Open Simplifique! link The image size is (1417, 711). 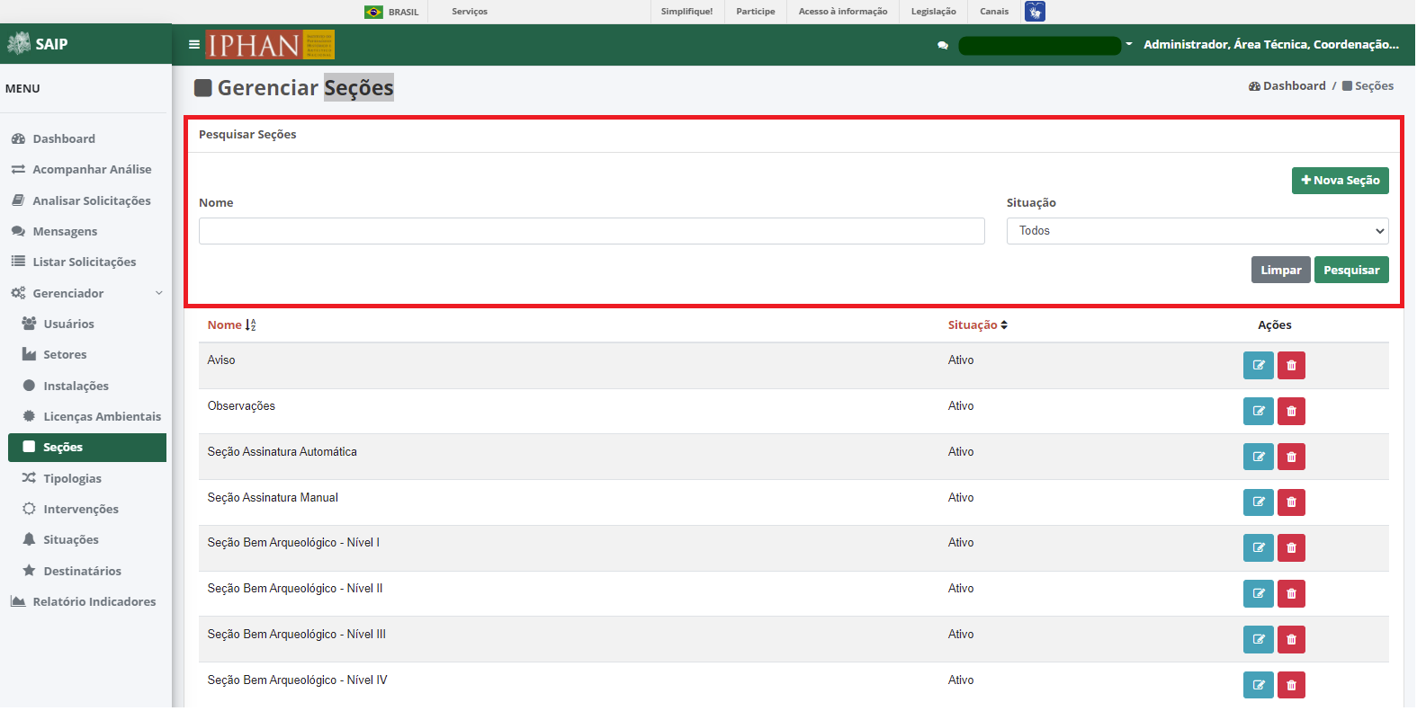click(x=686, y=12)
